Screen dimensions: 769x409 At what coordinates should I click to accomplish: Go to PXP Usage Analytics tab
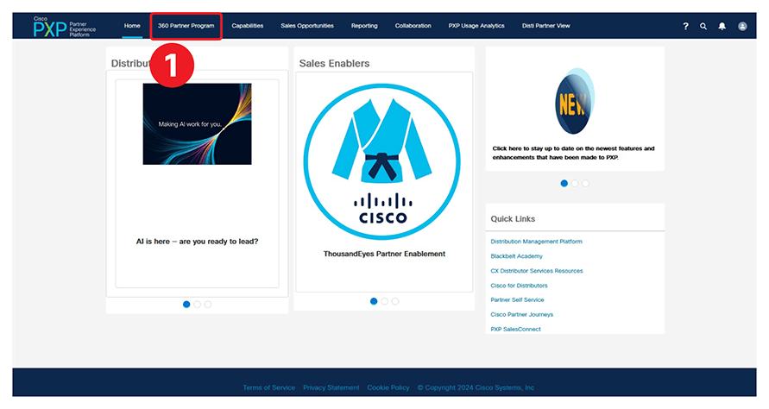(476, 26)
